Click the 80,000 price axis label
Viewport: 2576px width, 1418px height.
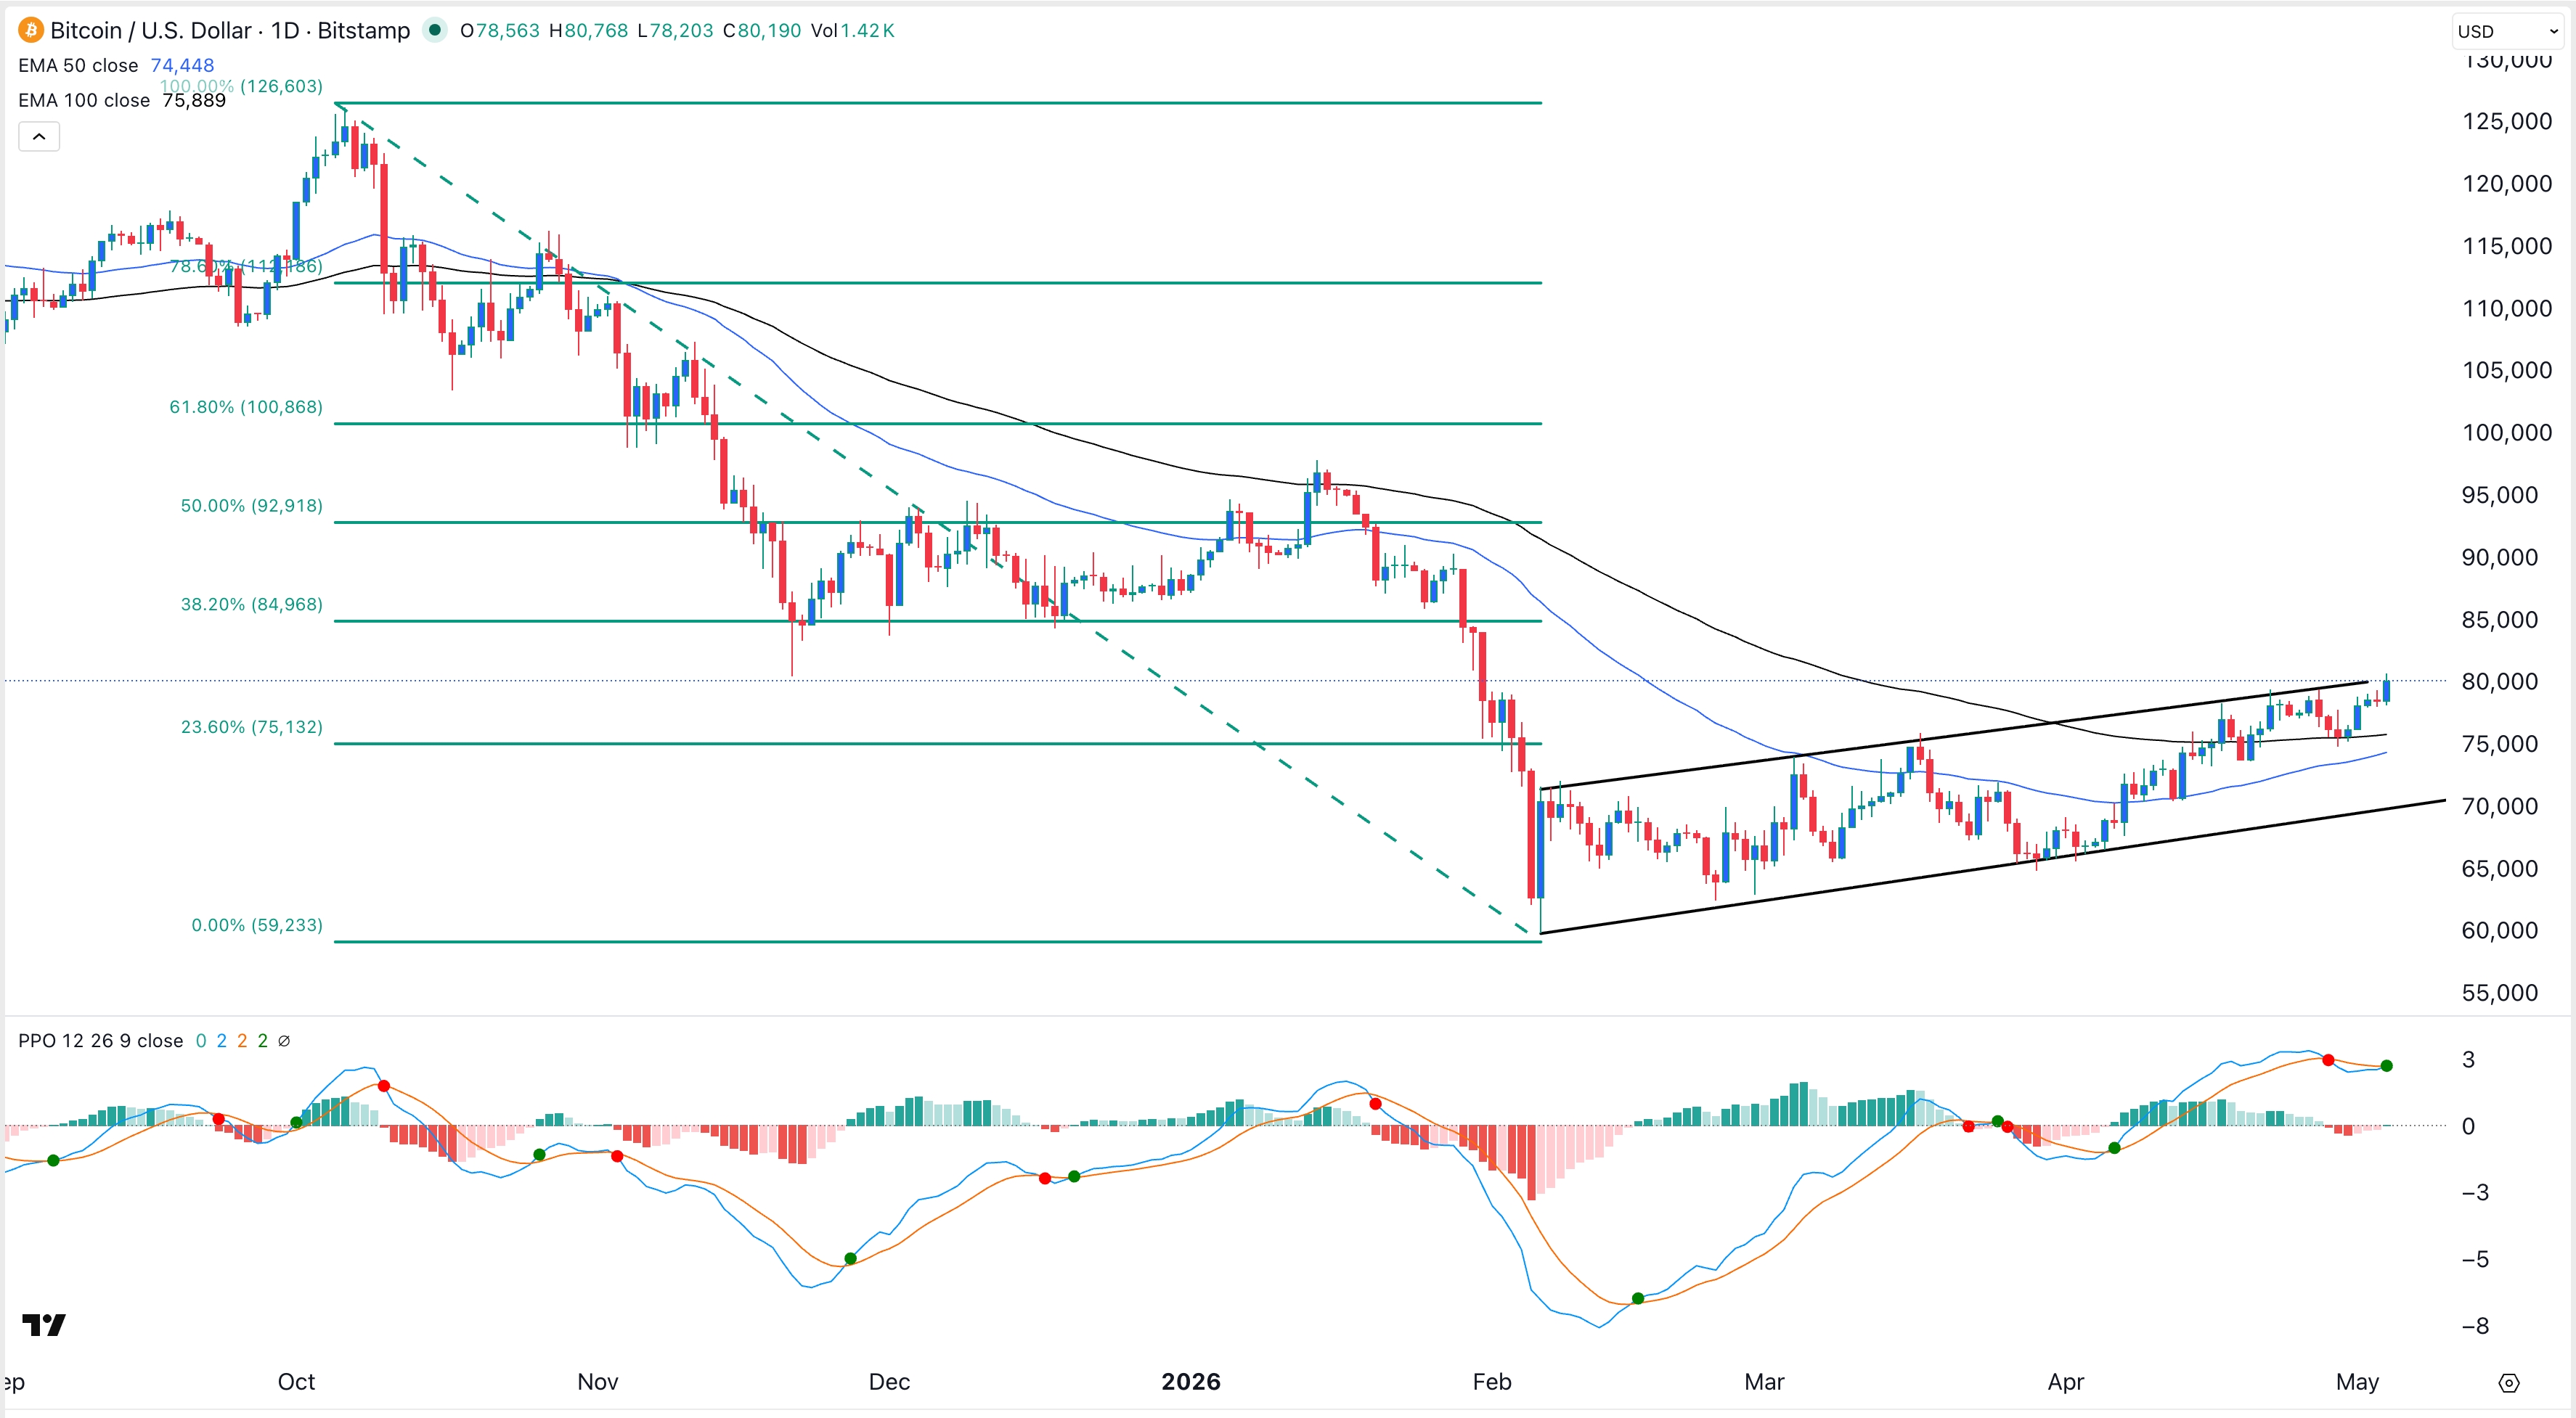tap(2499, 683)
